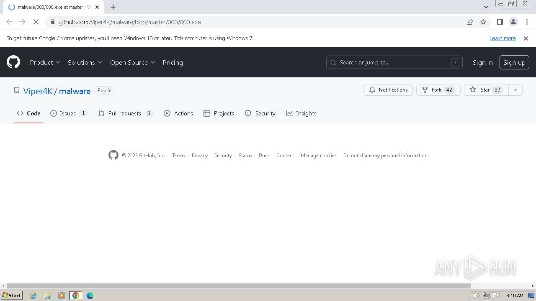Open the Product menu

(45, 62)
